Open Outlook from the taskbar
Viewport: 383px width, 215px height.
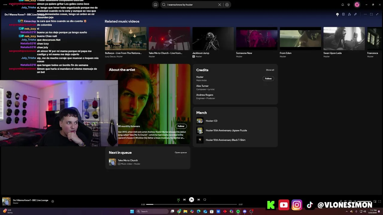205,211
